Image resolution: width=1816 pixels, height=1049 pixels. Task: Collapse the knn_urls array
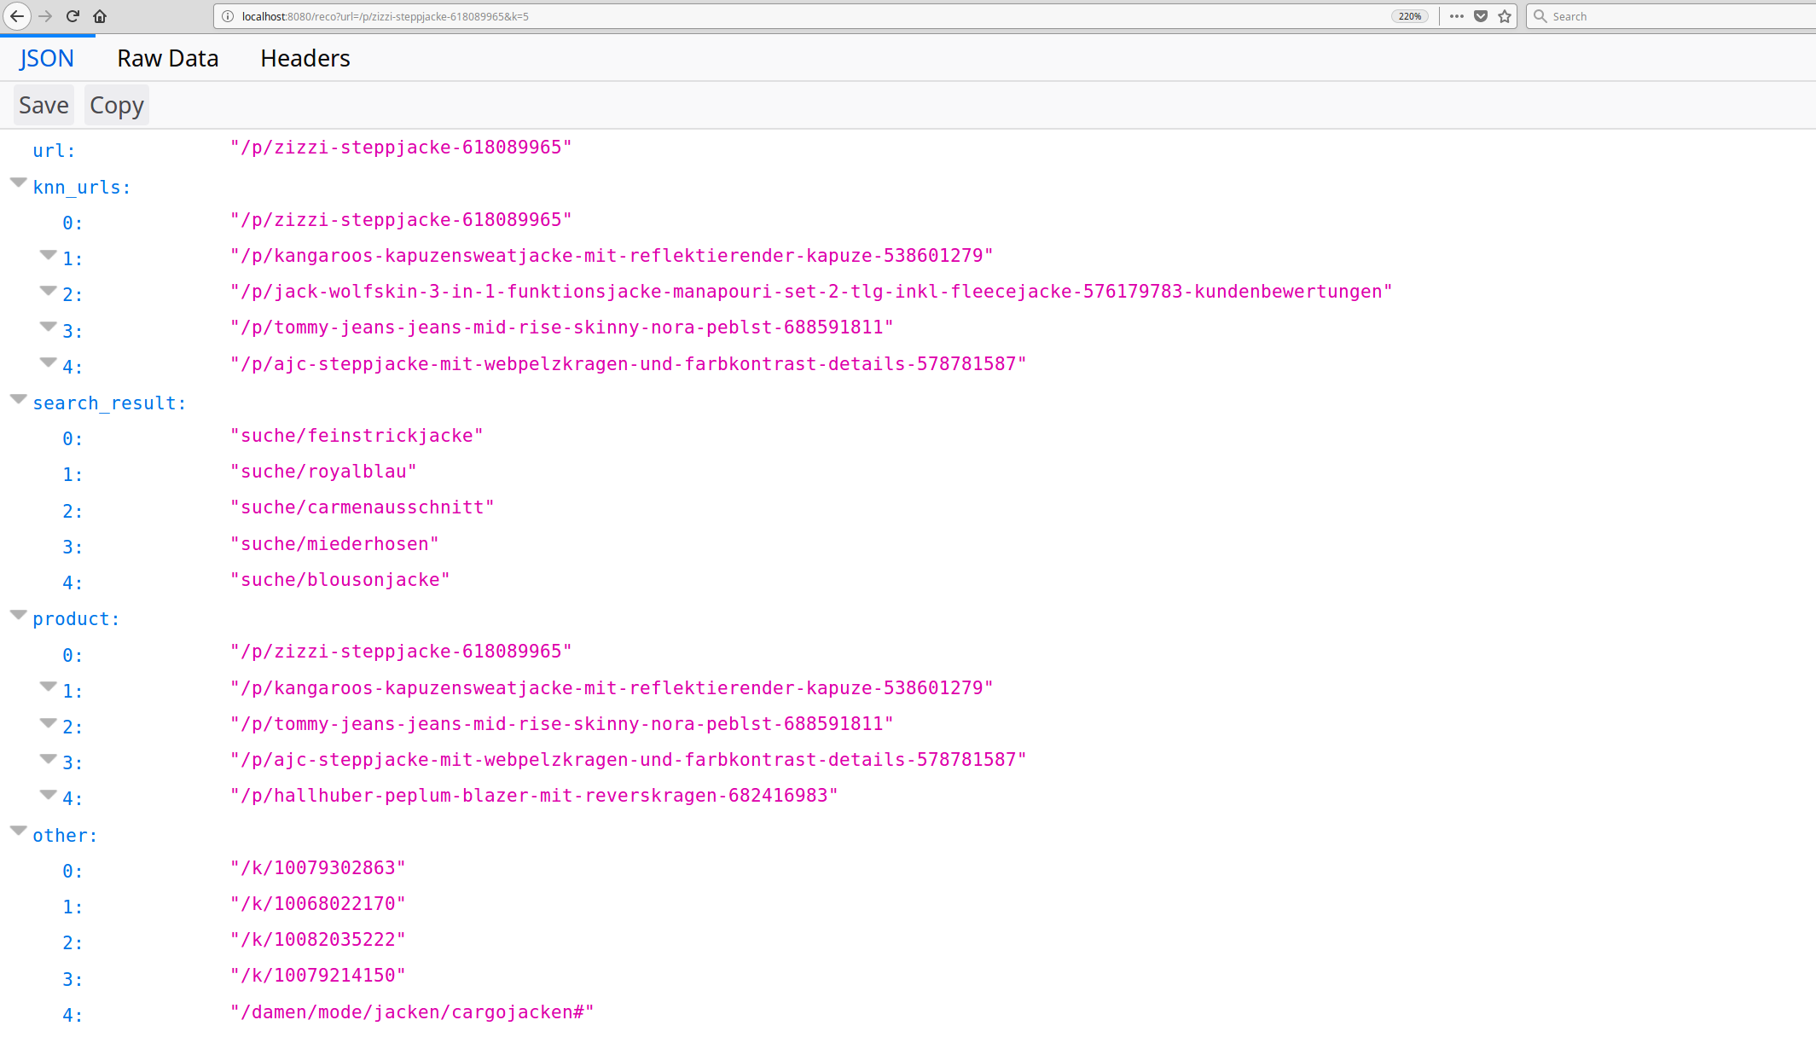(19, 183)
